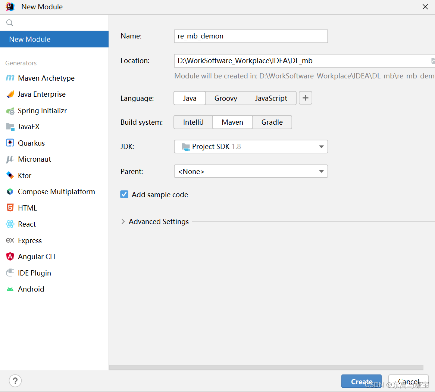The width and height of the screenshot is (435, 392).
Task: Click the Spring Initializr leaf icon
Action: [x=10, y=111]
